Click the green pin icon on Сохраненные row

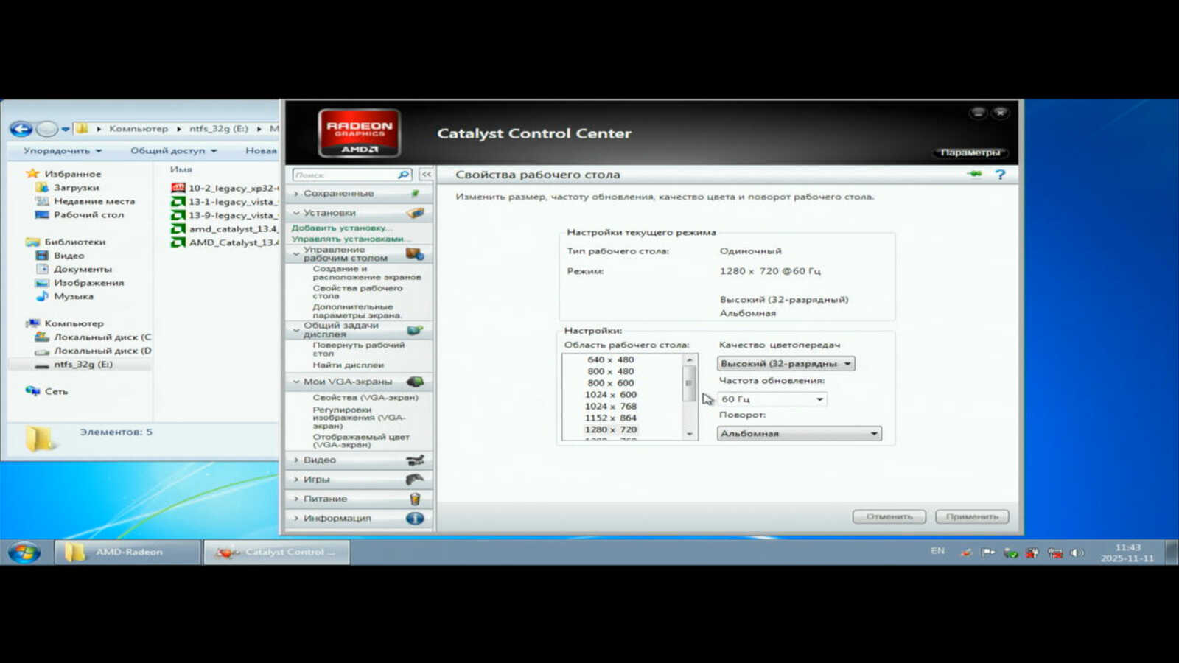(415, 193)
